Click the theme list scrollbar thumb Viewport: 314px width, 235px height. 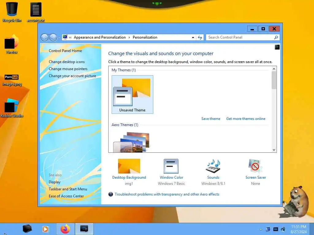click(274, 80)
